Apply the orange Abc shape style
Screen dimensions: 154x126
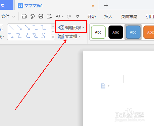[149, 32]
